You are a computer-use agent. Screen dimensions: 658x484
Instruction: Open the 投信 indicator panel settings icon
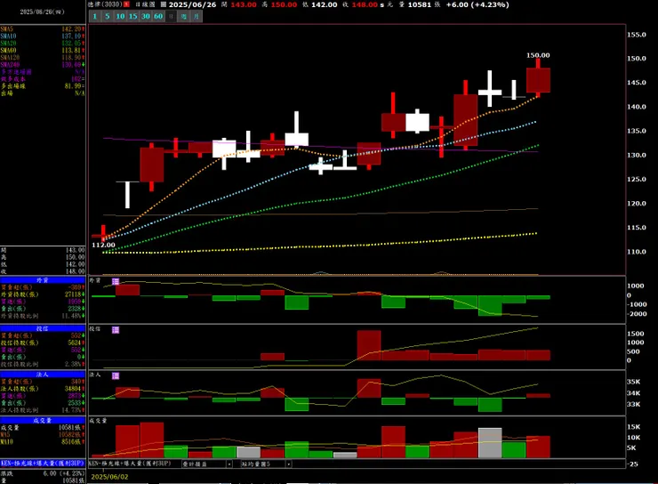[x=116, y=330]
